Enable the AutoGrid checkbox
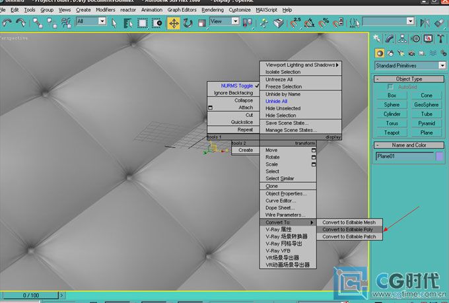The image size is (449, 303). tap(391, 87)
